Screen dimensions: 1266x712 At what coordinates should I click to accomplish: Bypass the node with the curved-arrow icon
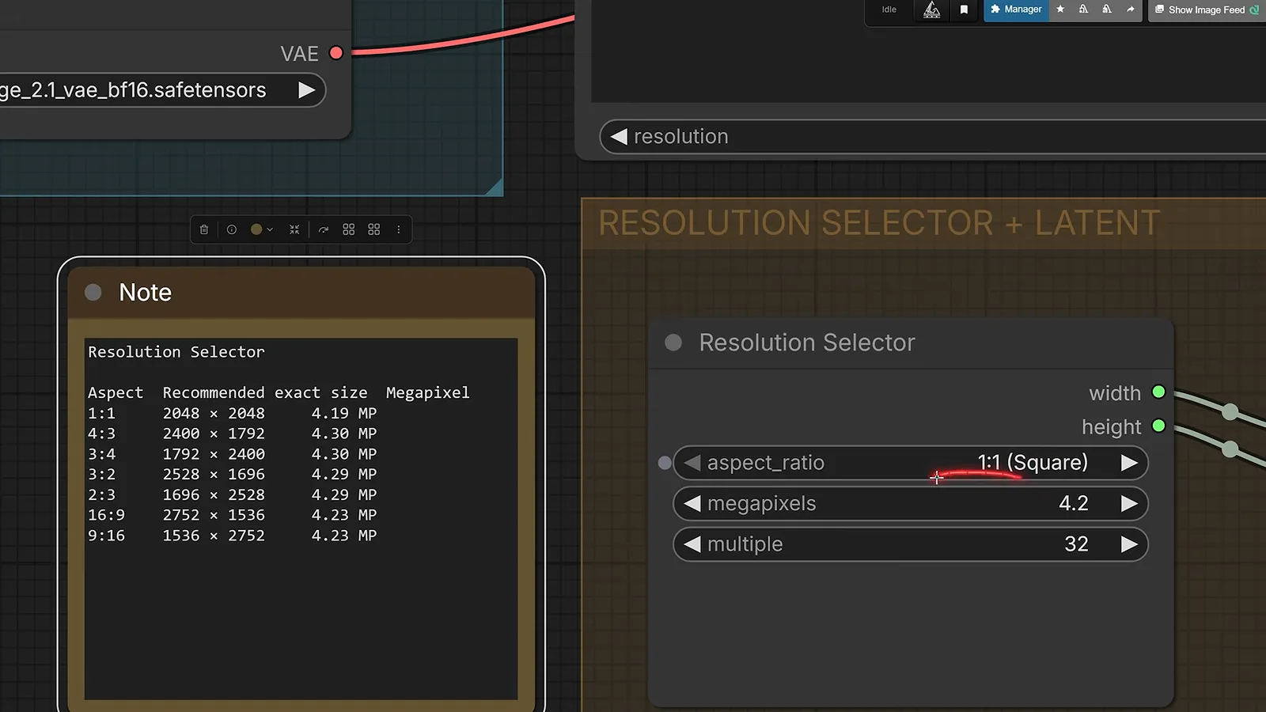pyautogui.click(x=324, y=229)
